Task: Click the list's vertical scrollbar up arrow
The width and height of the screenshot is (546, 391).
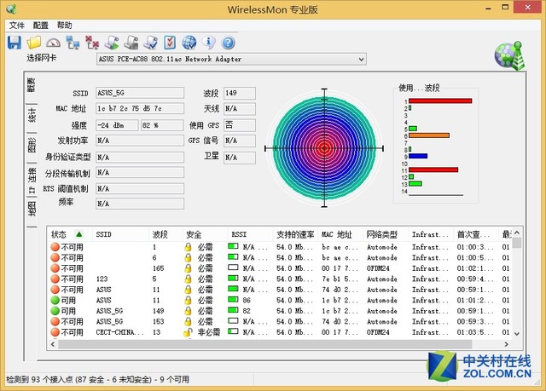Action: pyautogui.click(x=517, y=233)
